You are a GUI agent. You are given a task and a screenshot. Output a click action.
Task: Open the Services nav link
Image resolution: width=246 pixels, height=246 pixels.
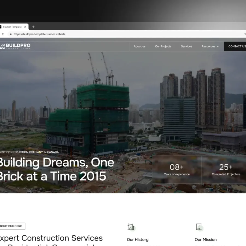(x=186, y=46)
